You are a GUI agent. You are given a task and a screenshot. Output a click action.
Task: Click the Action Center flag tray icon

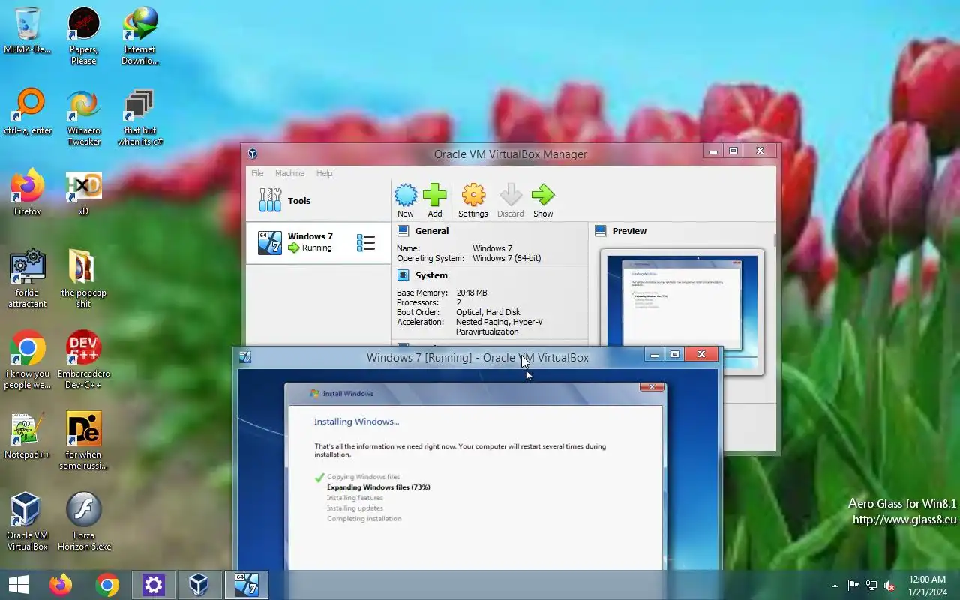click(x=853, y=586)
